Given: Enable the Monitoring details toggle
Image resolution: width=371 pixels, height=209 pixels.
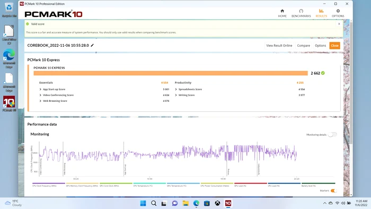Looking at the screenshot, I should pyautogui.click(x=332, y=134).
